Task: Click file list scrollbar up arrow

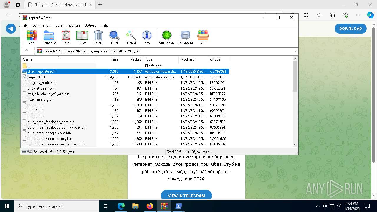Action: 295,59
